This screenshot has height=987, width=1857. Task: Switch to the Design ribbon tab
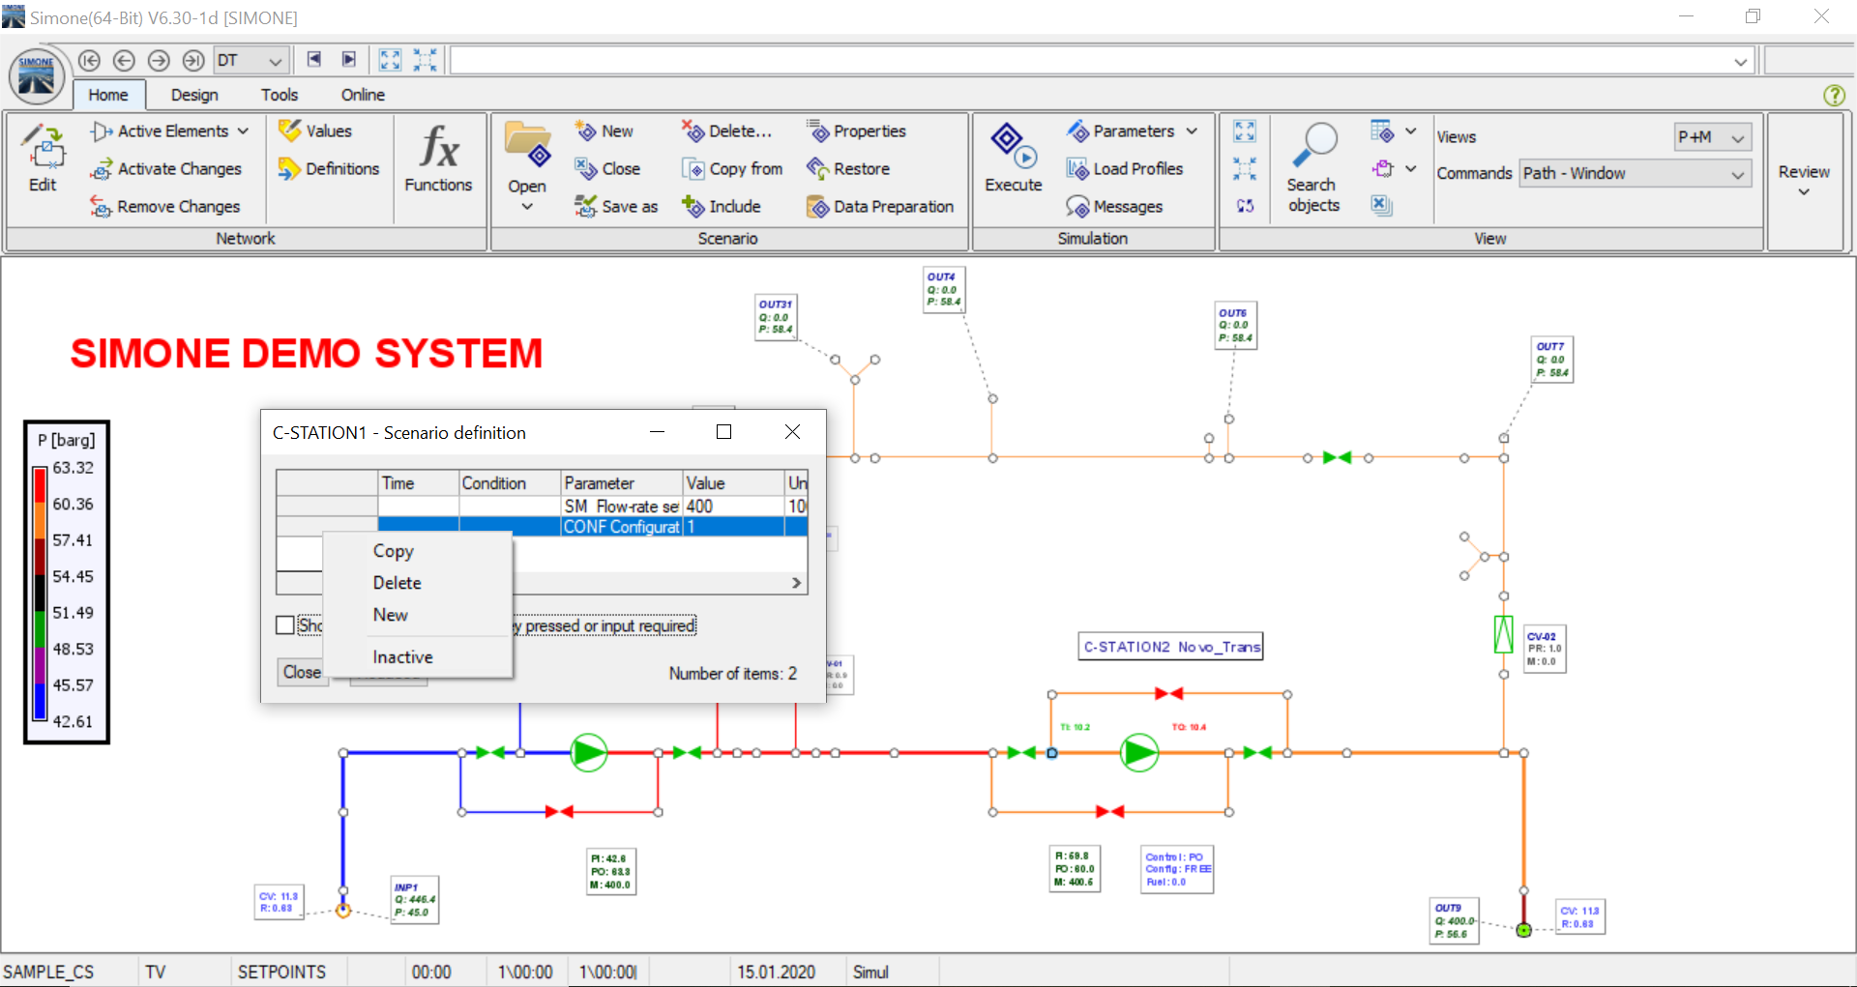tap(194, 95)
